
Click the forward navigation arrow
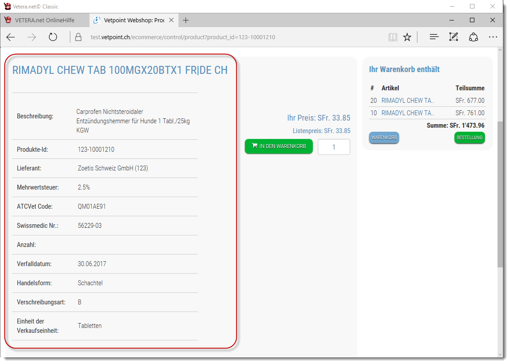32,37
